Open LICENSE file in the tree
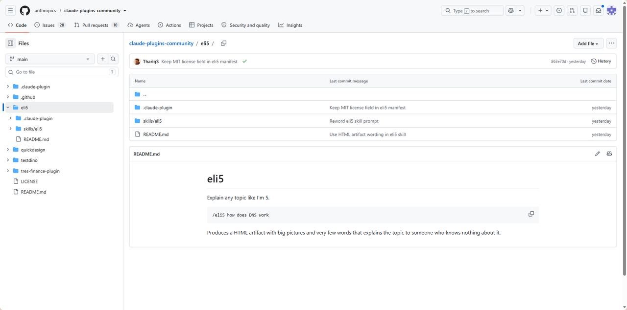The height and width of the screenshot is (310, 627). (29, 181)
